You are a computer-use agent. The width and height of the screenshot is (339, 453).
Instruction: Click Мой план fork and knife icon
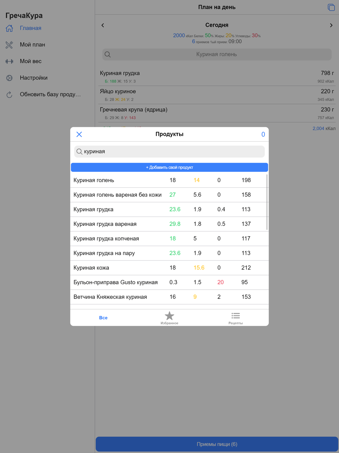[x=9, y=45]
